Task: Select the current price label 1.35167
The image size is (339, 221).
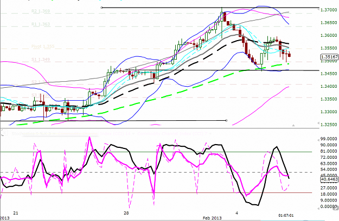Action: pos(329,57)
